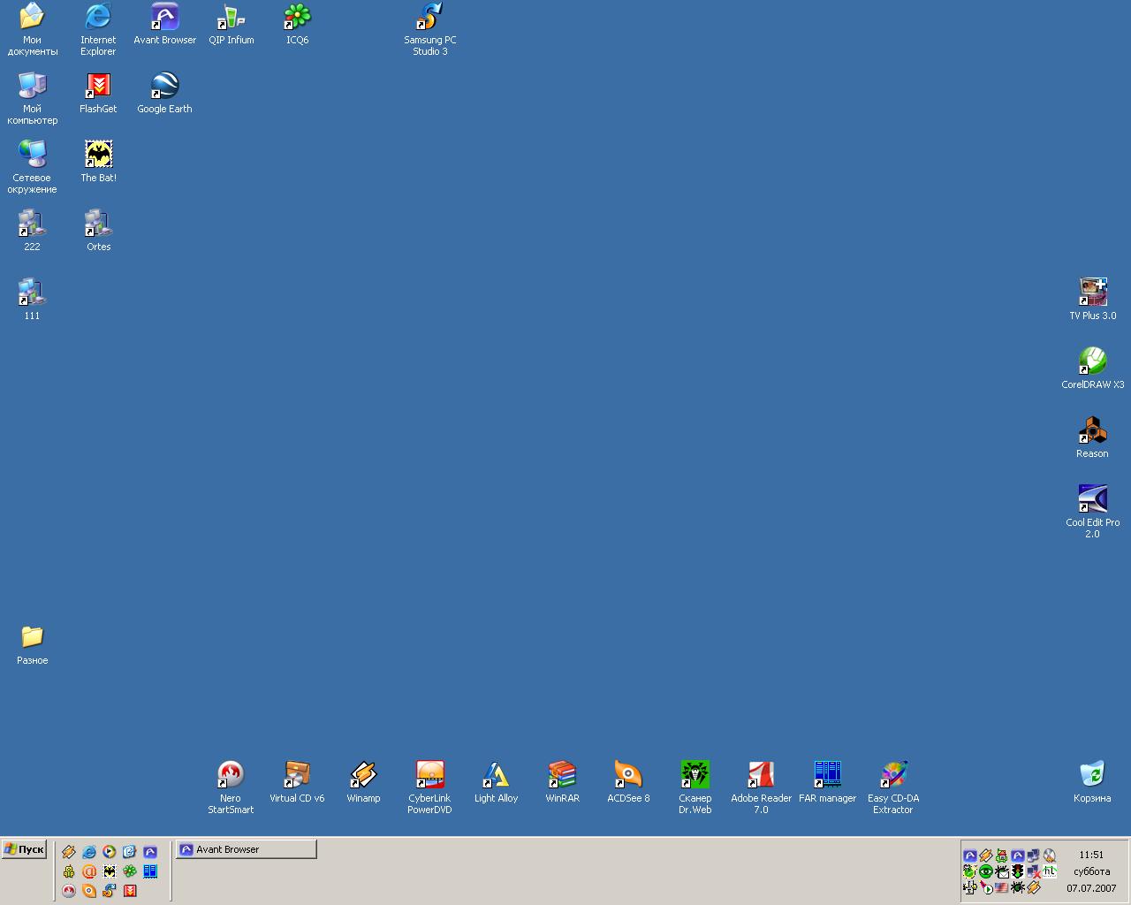Open FAR manager from Quick Launch
Image resolution: width=1131 pixels, height=905 pixels.
(x=150, y=871)
